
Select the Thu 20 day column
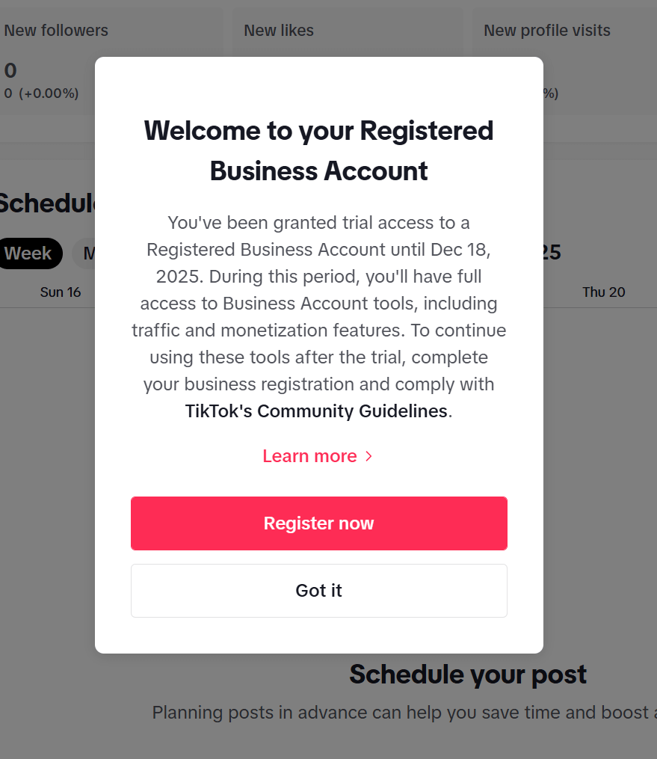tap(604, 292)
